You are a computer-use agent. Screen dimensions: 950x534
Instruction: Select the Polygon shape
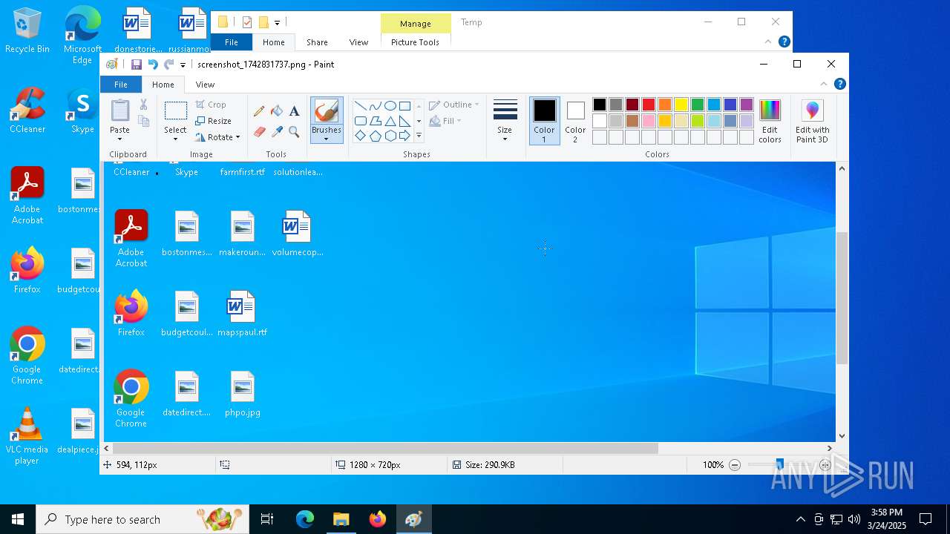click(375, 121)
